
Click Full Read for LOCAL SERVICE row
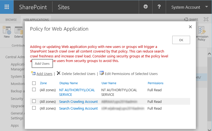(155, 90)
